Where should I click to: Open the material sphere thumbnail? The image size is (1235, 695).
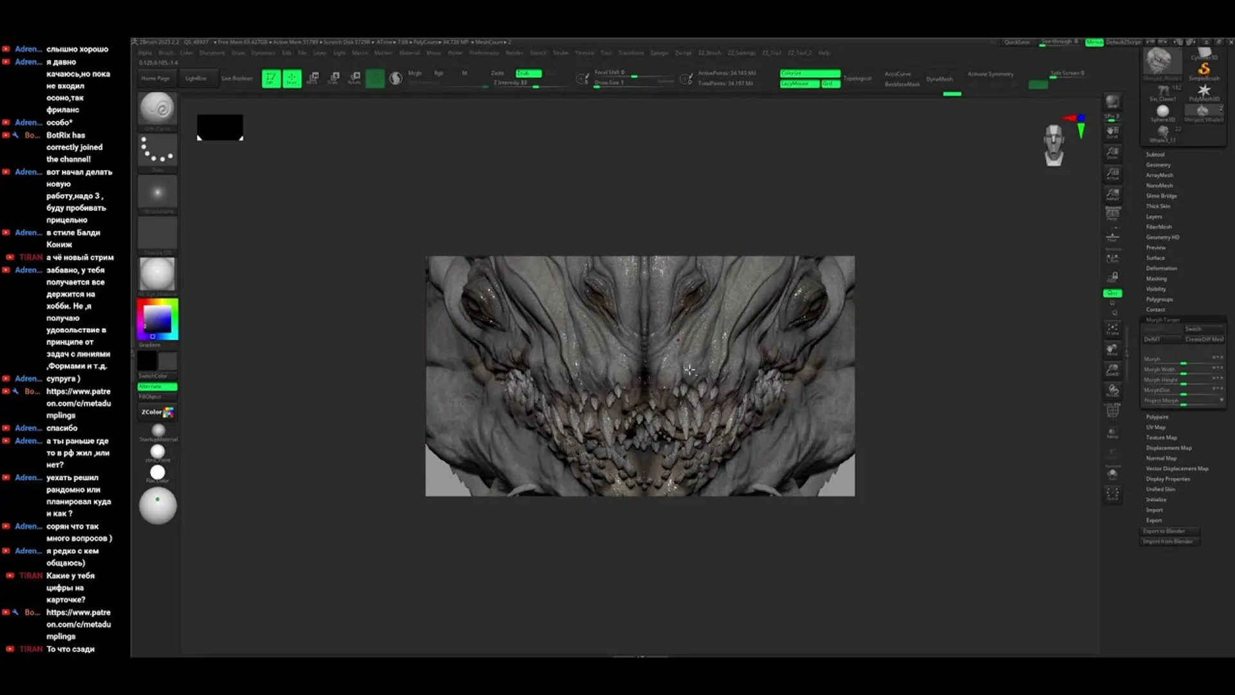[157, 274]
